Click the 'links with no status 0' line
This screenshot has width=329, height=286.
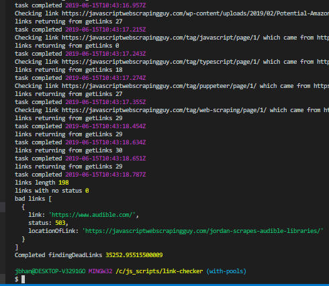coord(52,191)
